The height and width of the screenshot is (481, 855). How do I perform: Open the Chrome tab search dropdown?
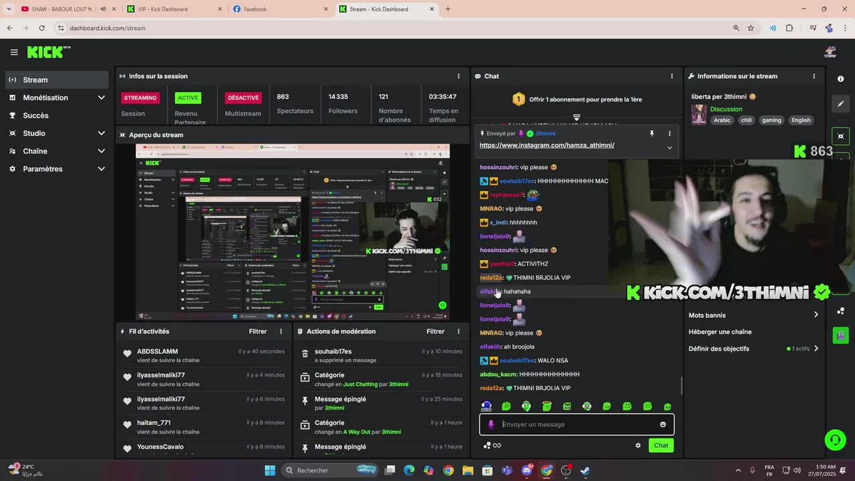9,9
